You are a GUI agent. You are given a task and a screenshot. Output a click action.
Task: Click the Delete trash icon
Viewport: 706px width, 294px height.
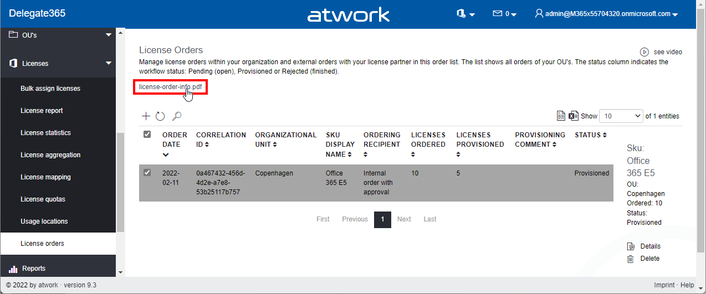pos(631,259)
